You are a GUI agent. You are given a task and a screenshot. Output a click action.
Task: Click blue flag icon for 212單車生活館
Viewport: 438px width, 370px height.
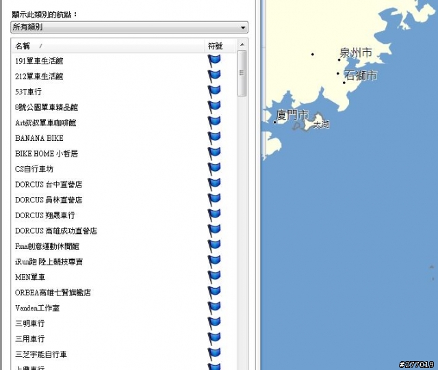214,76
